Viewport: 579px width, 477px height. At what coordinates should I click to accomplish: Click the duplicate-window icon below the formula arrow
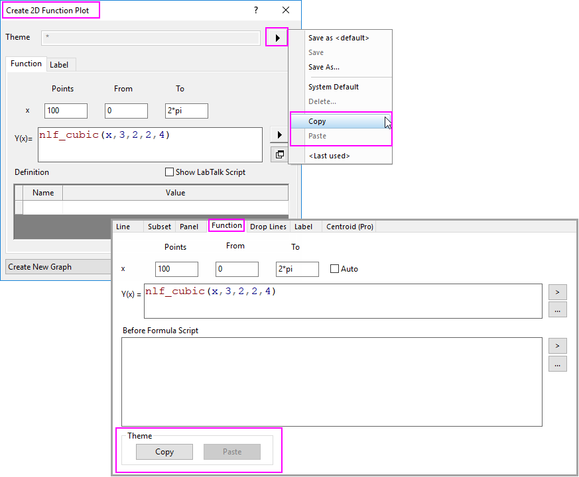(x=279, y=154)
